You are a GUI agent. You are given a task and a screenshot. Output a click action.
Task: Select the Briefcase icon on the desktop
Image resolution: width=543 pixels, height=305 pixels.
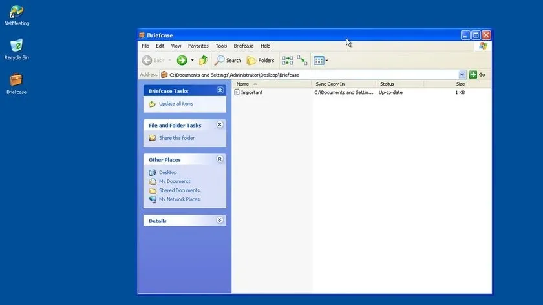tap(17, 81)
